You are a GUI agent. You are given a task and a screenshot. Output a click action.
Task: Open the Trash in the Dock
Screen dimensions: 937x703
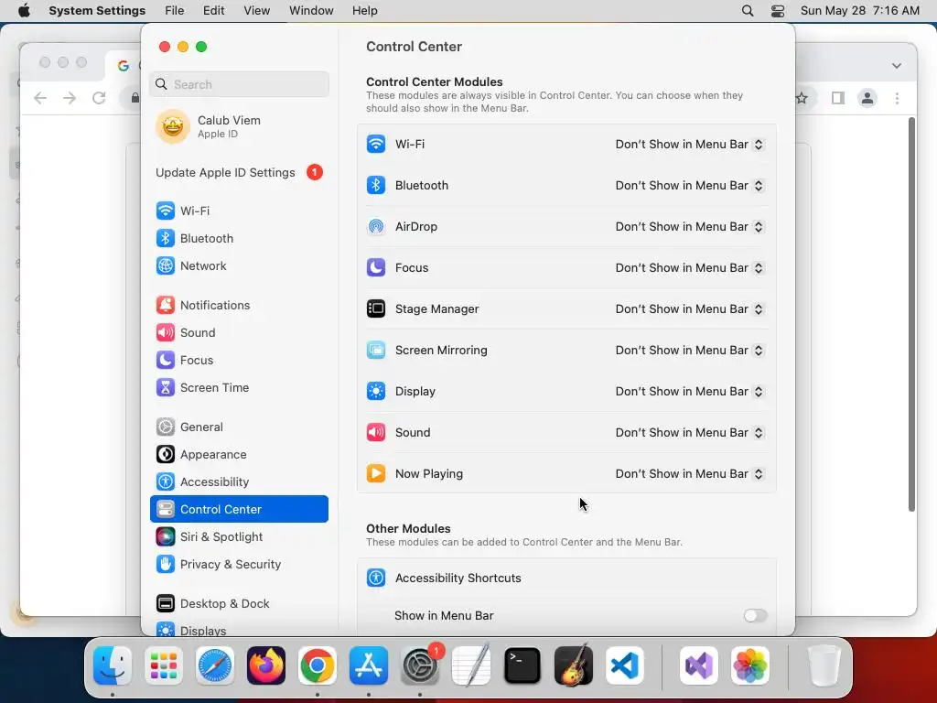click(x=824, y=665)
